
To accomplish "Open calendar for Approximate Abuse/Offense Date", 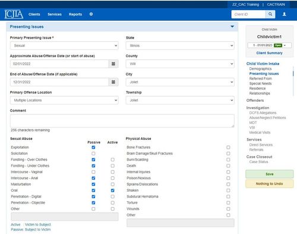I will pos(113,64).
